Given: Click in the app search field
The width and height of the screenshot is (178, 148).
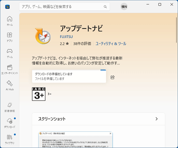Looking at the screenshot, I should pos(65,7).
